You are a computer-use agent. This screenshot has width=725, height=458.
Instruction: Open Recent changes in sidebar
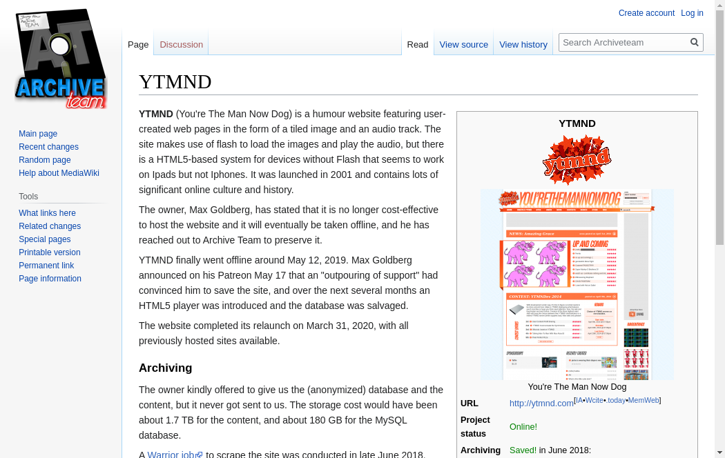tap(48, 147)
